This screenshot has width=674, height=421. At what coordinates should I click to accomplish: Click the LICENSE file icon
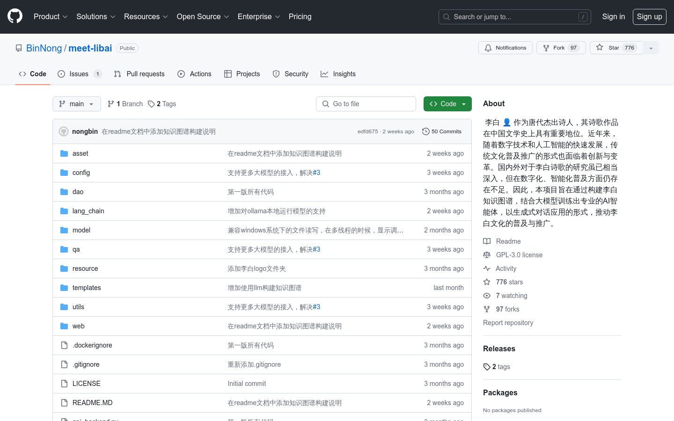tap(64, 384)
